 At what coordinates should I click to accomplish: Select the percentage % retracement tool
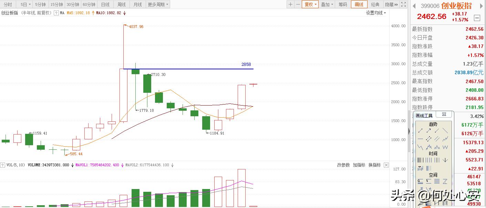(428, 181)
